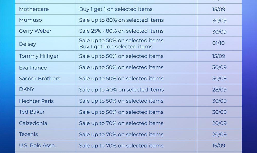Click the 01/10 end date
Viewport: 257px width, 153px height.
tap(218, 43)
